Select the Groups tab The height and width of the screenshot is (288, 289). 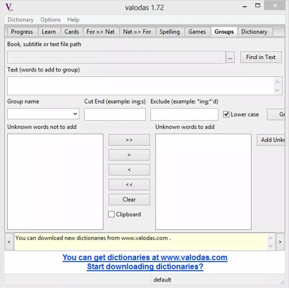224,32
